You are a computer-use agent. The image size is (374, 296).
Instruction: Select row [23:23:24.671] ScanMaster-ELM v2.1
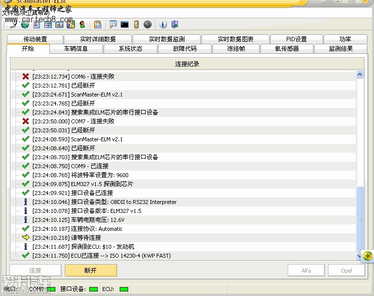(183, 95)
